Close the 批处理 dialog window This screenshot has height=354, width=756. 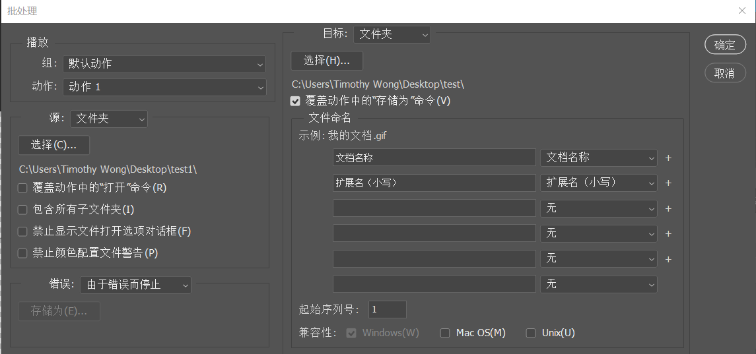tap(742, 11)
